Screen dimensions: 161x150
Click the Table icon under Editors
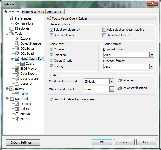(x=17, y=94)
